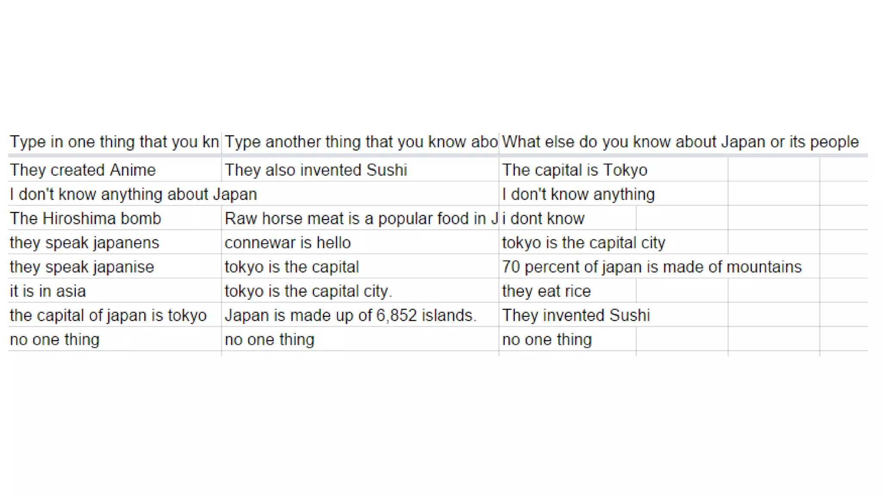Click the 'The capital is Tokyo' cell
Viewport: 882px width, 496px height.
click(613, 170)
